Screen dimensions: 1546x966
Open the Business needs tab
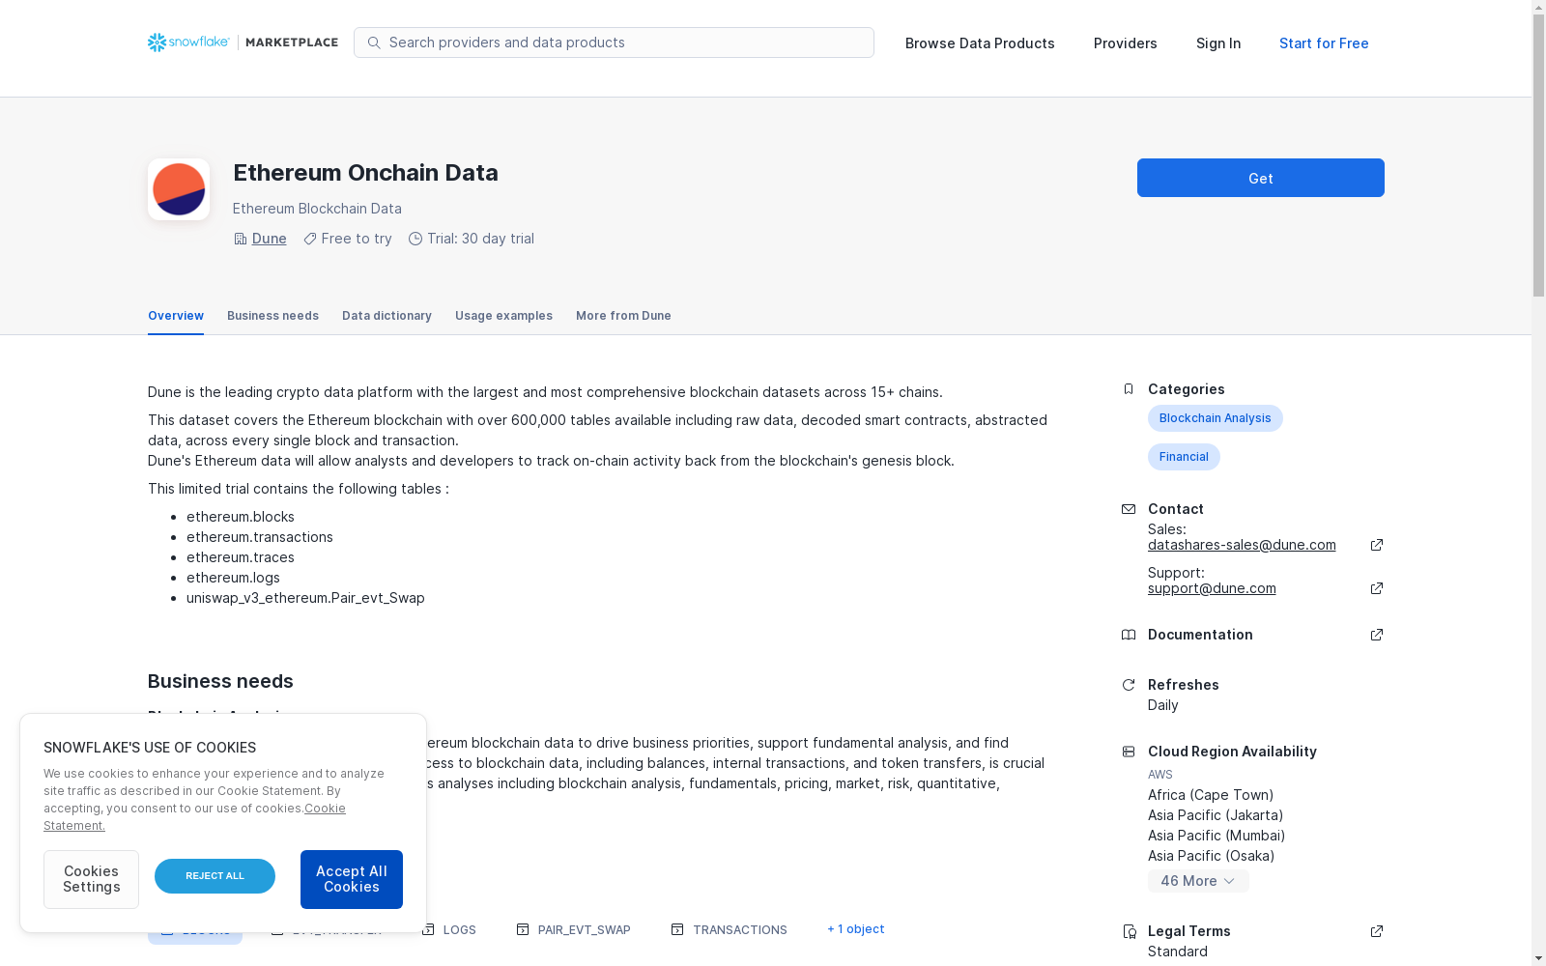272,316
